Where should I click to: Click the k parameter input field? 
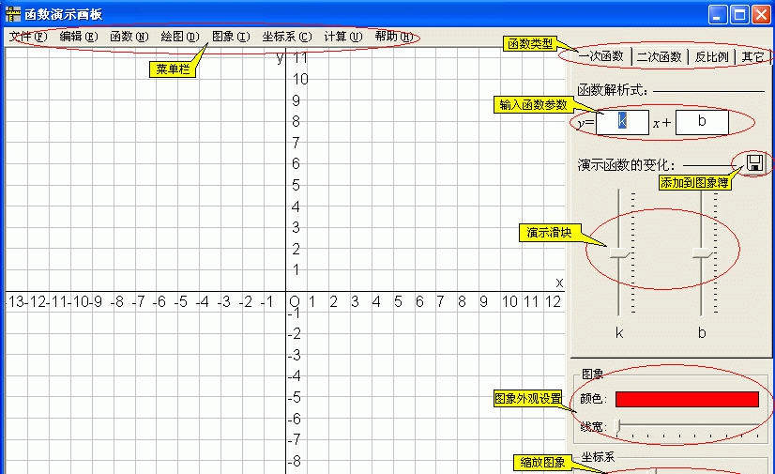click(x=622, y=122)
